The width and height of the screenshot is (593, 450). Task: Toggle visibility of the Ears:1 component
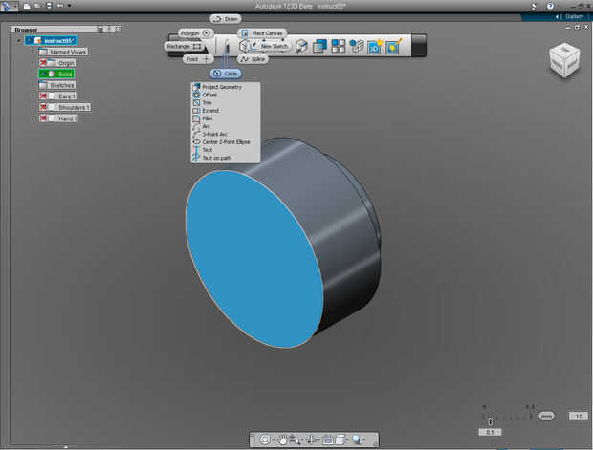43,96
